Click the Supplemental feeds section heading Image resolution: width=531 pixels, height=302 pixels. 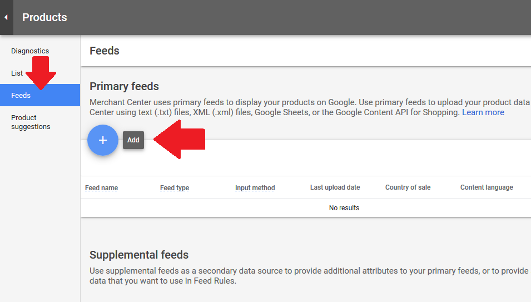pyautogui.click(x=139, y=255)
